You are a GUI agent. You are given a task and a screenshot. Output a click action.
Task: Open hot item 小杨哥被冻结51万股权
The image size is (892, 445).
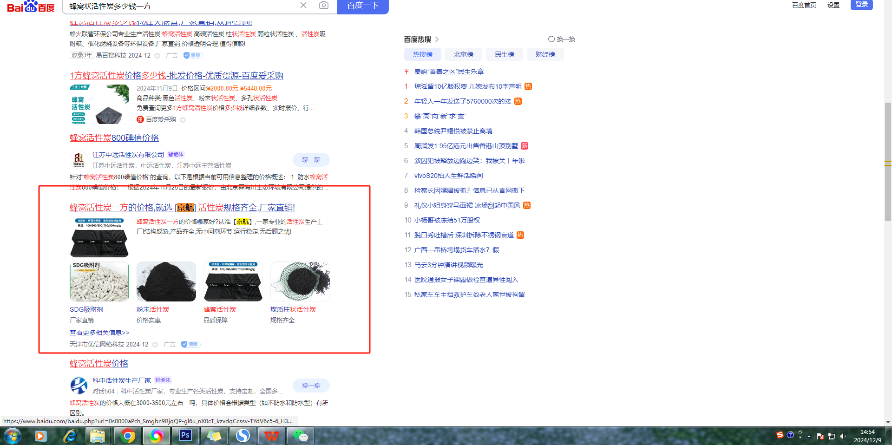point(447,220)
